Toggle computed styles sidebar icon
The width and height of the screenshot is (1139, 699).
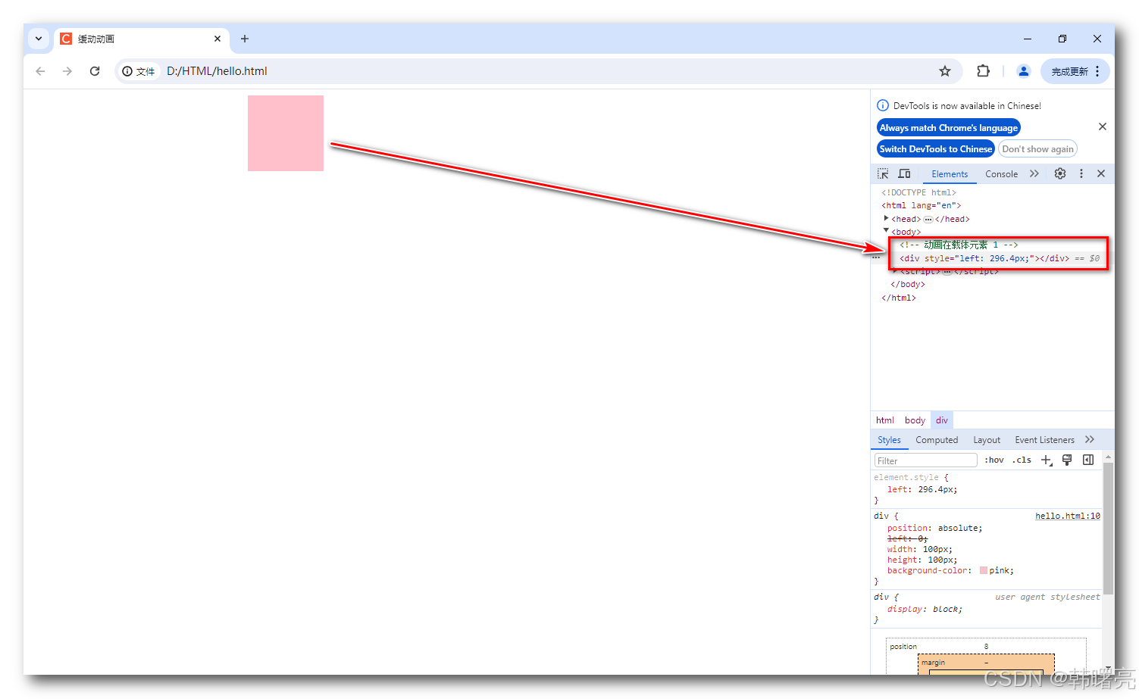(x=1088, y=460)
